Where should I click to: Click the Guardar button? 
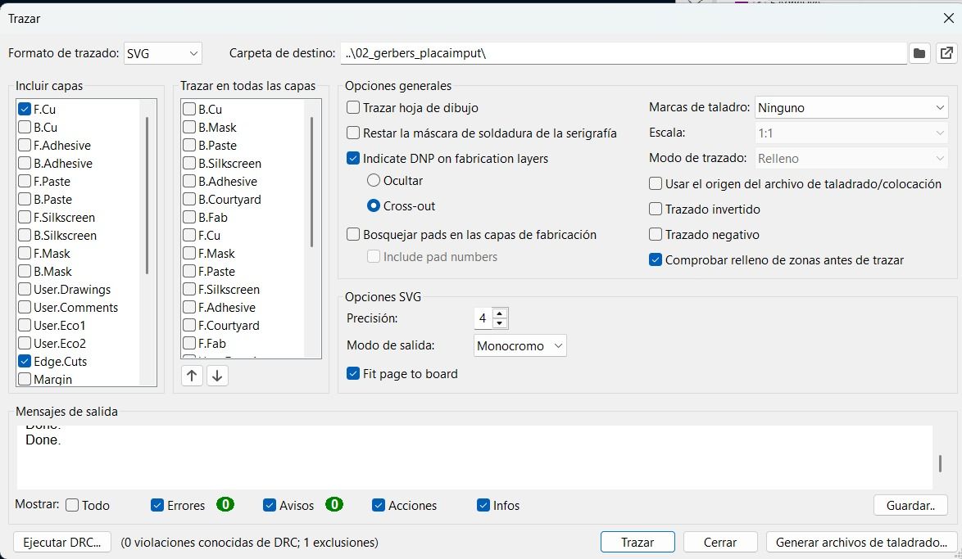910,505
